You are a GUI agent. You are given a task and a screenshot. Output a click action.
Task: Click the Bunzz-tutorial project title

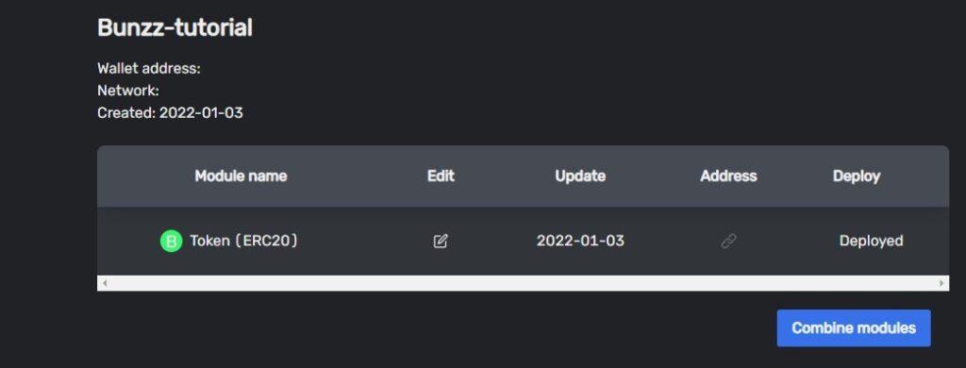click(x=175, y=27)
